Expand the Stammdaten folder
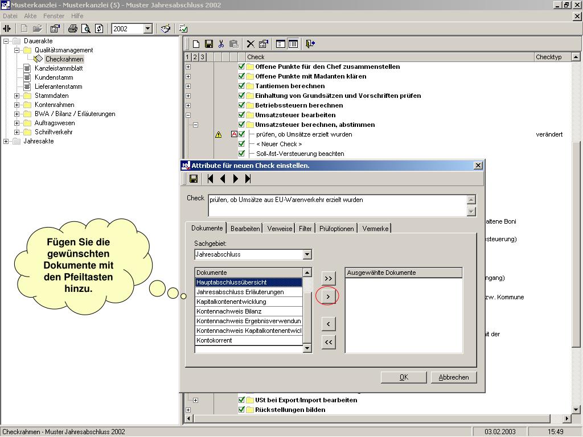Viewport: 583px width, 437px height. pos(17,96)
